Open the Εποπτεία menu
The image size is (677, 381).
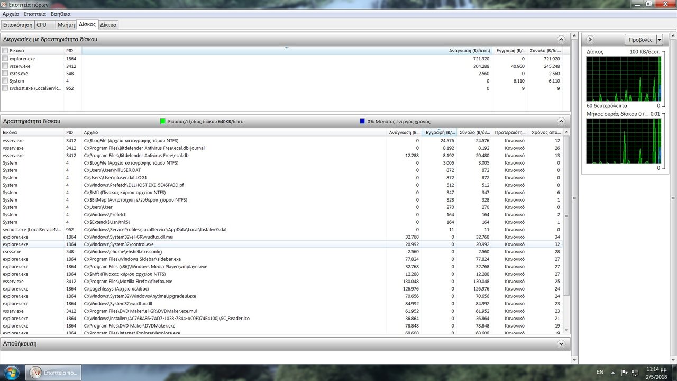tap(35, 14)
